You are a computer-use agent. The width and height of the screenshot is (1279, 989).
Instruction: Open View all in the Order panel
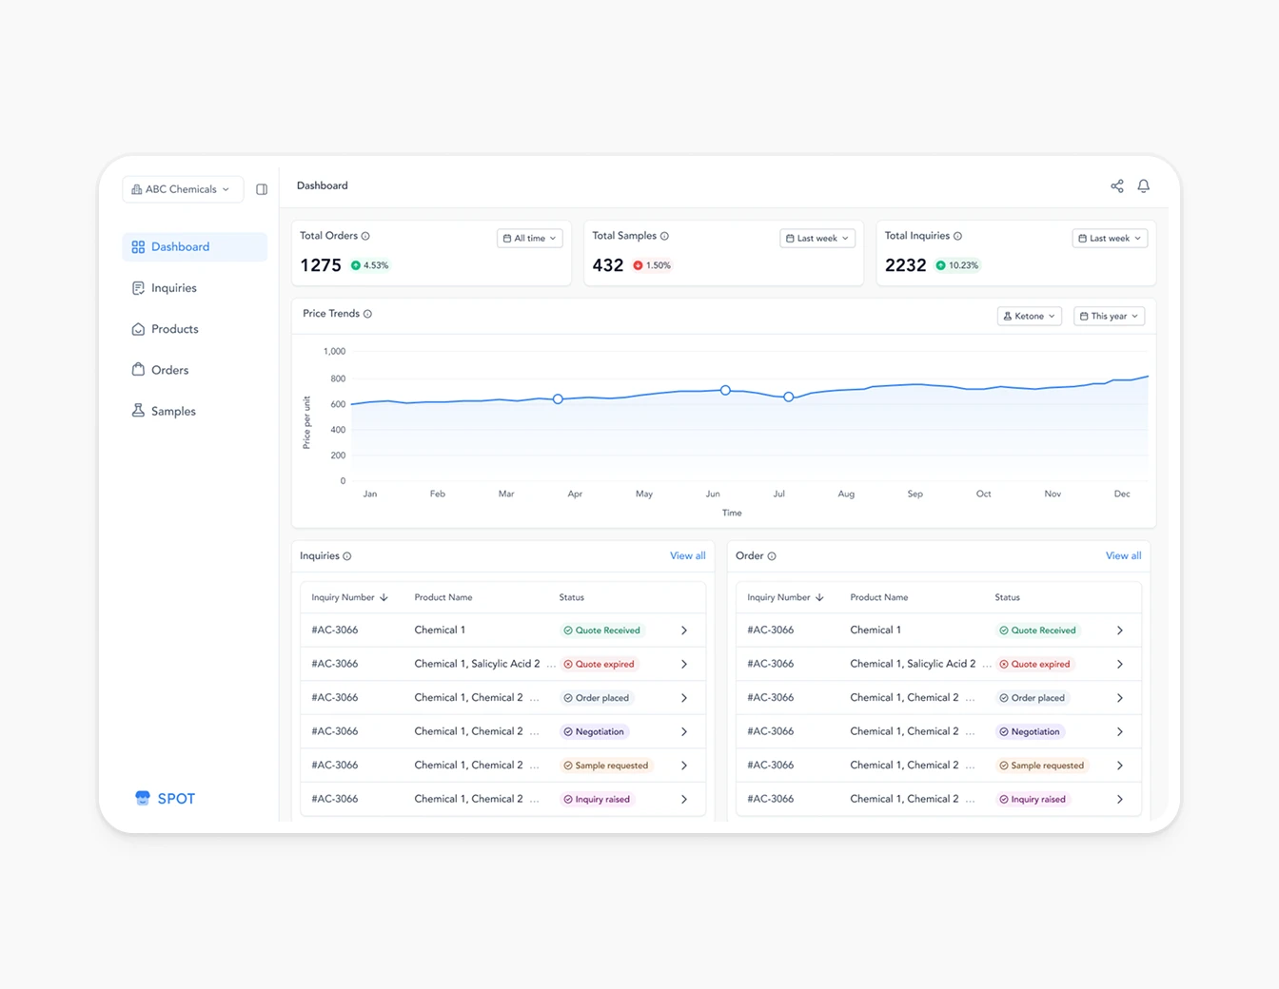pos(1123,555)
